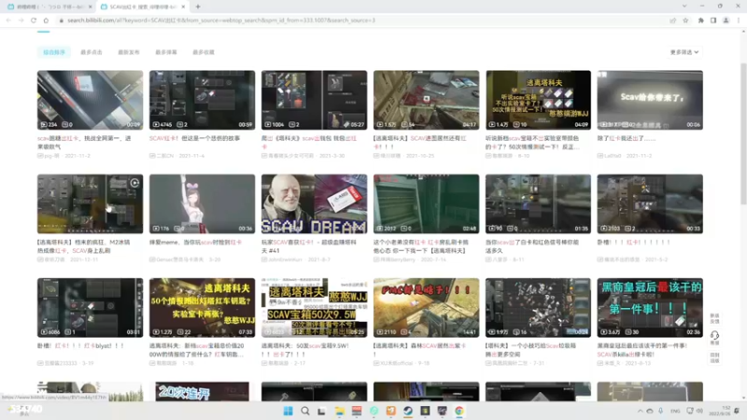Show hidden system tray icons chevron
The width and height of the screenshot is (747, 420).
(x=640, y=411)
